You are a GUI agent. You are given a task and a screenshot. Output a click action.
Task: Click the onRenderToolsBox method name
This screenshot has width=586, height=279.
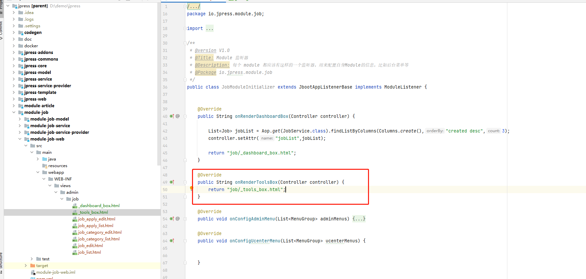(256, 182)
